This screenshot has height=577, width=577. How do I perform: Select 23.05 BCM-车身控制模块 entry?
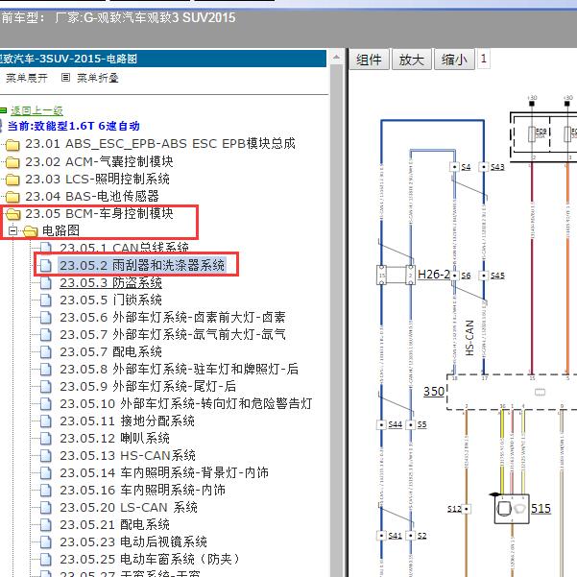[x=99, y=213]
